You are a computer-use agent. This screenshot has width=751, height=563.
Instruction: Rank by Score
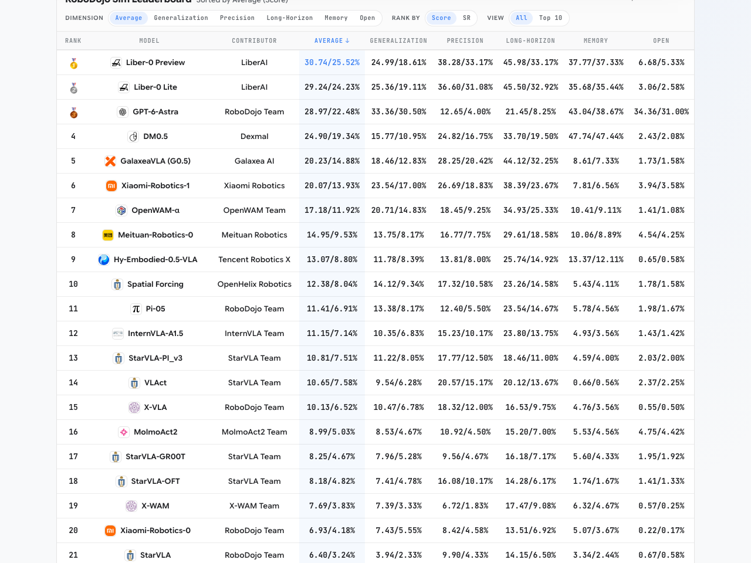click(441, 18)
